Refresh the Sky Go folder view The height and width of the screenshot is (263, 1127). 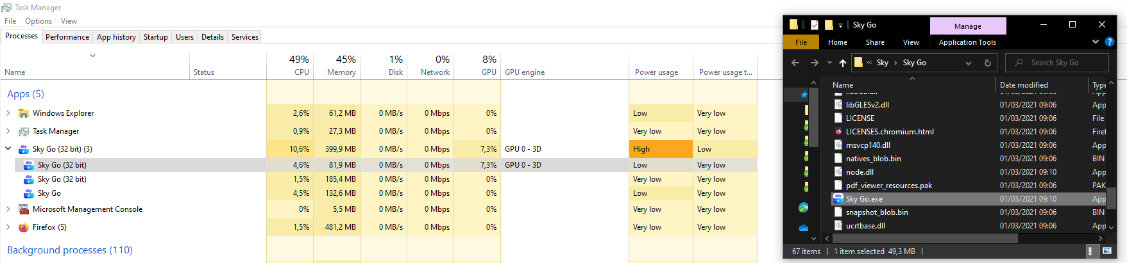pos(988,63)
